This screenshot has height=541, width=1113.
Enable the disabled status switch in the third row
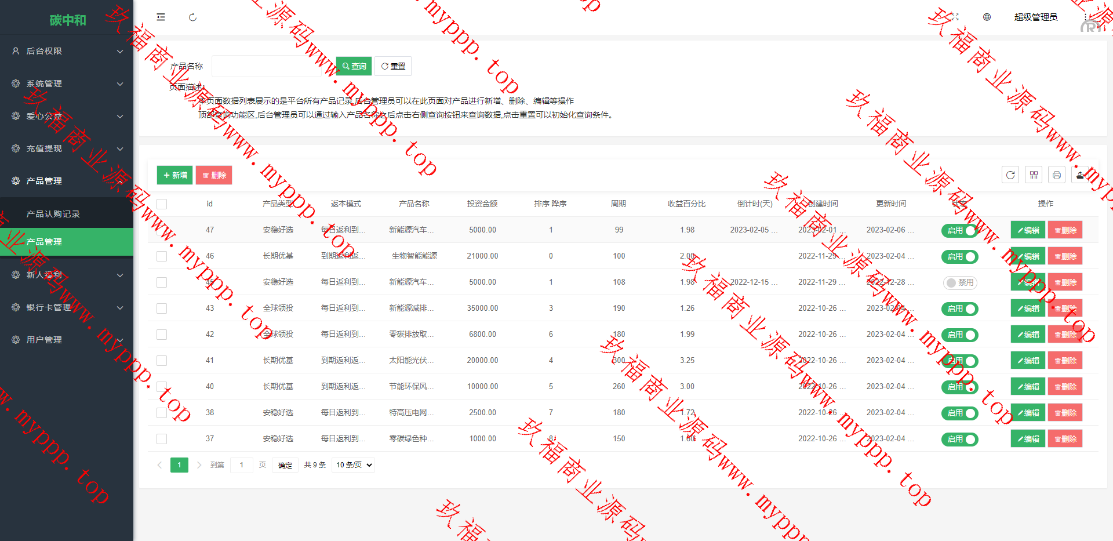[x=959, y=282]
